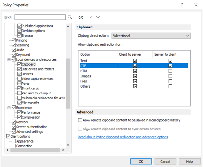Viewport: 203px width, 167px height.
Task: Go to previous search result with up arrow
Action: point(91,17)
